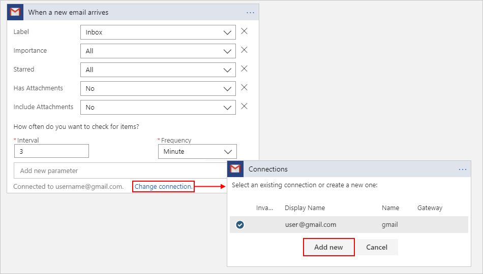Remove the Starred parameter

point(244,68)
